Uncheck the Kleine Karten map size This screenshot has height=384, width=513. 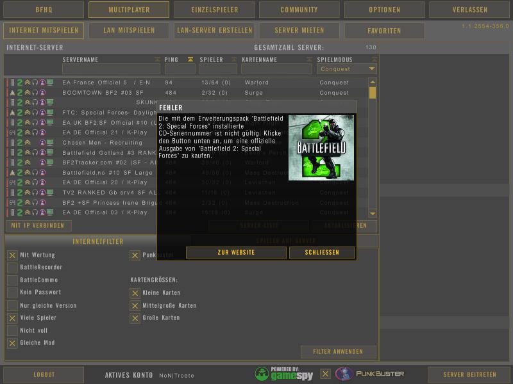(x=135, y=293)
